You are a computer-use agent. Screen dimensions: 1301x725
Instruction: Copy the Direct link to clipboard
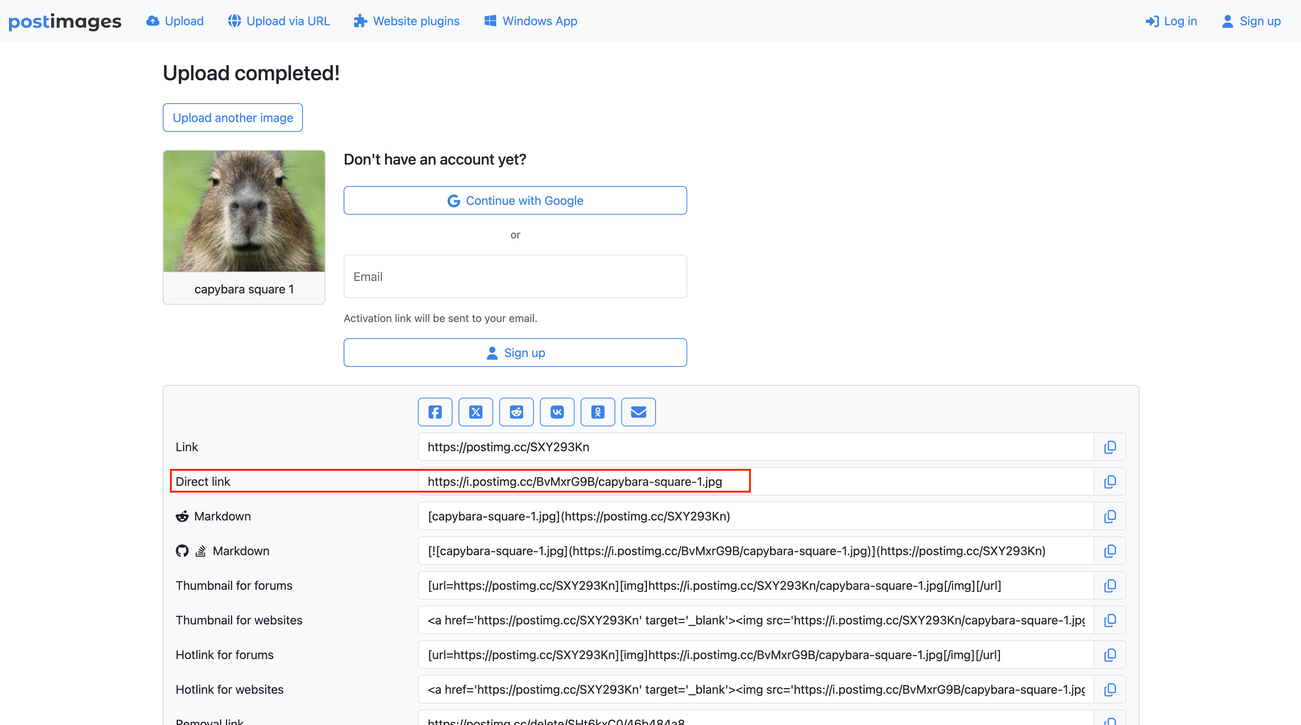[1110, 482]
